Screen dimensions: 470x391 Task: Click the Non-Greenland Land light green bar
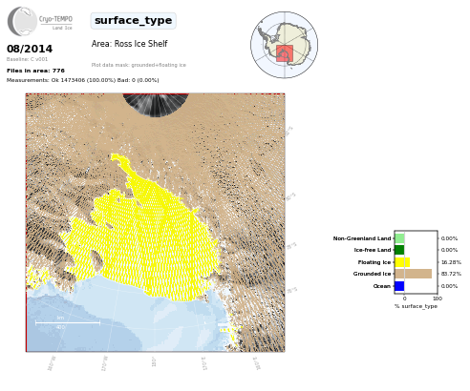point(399,238)
